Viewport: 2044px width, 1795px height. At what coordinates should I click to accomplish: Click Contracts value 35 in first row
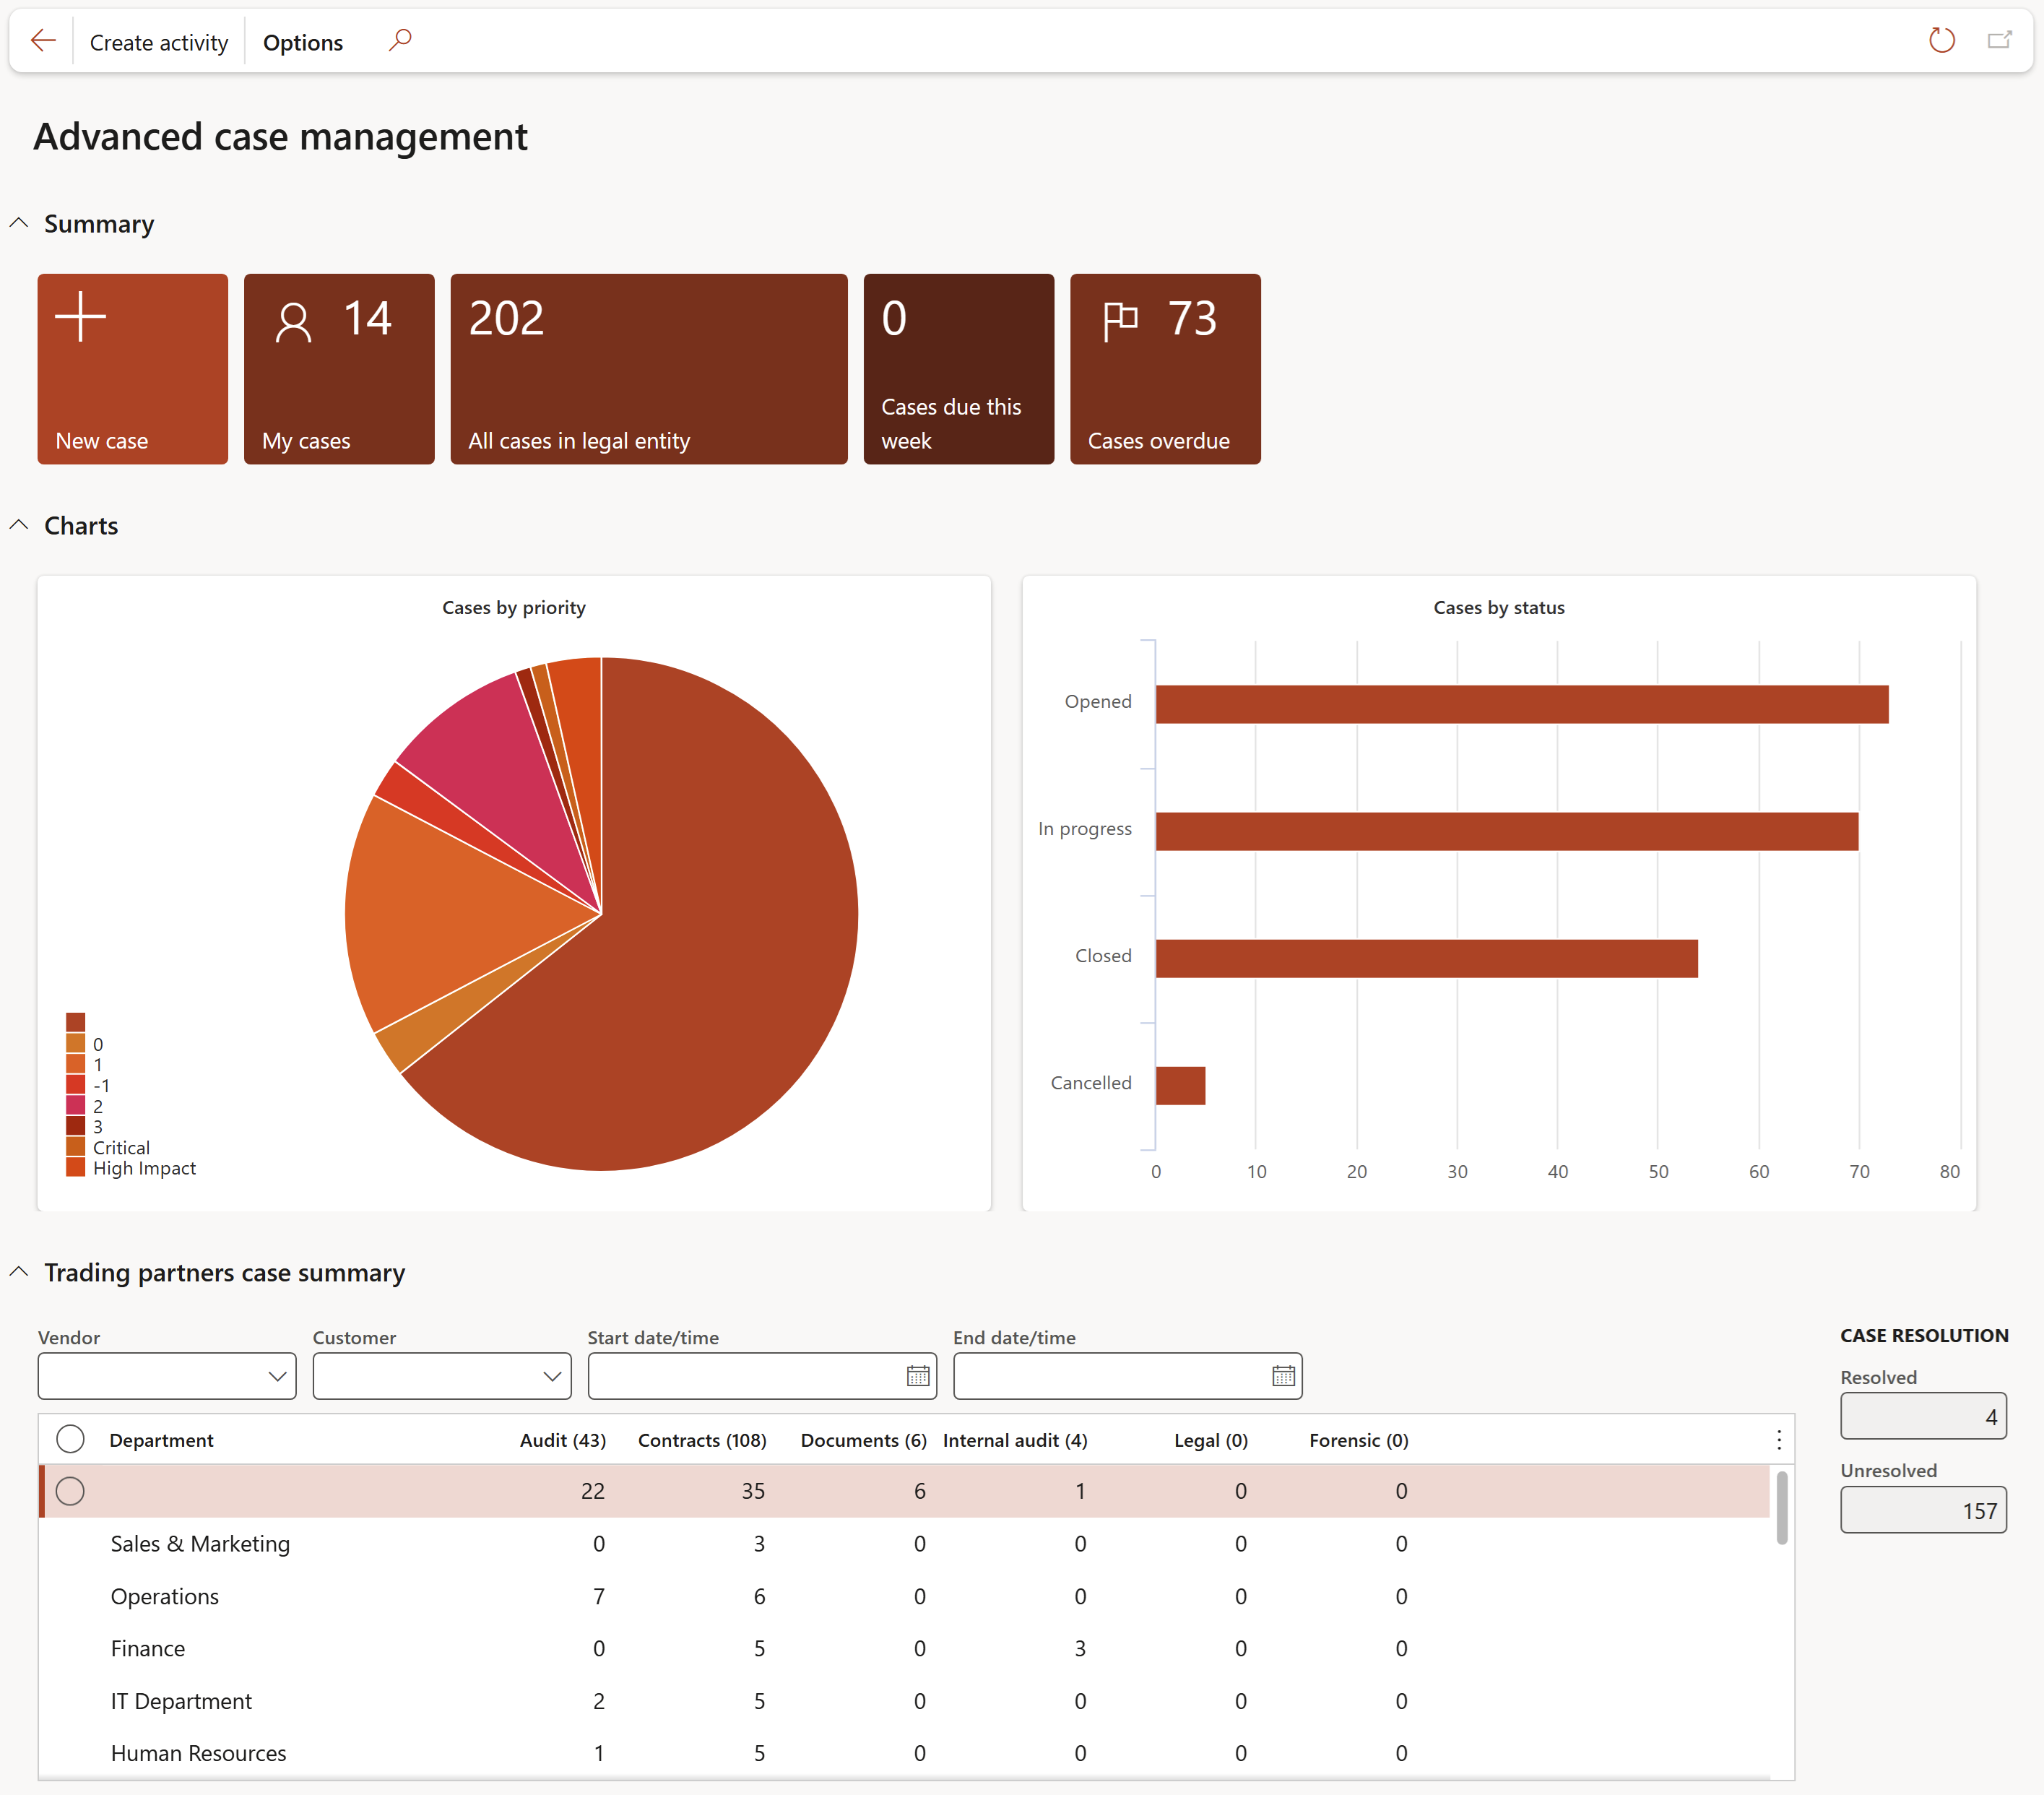coord(753,1491)
